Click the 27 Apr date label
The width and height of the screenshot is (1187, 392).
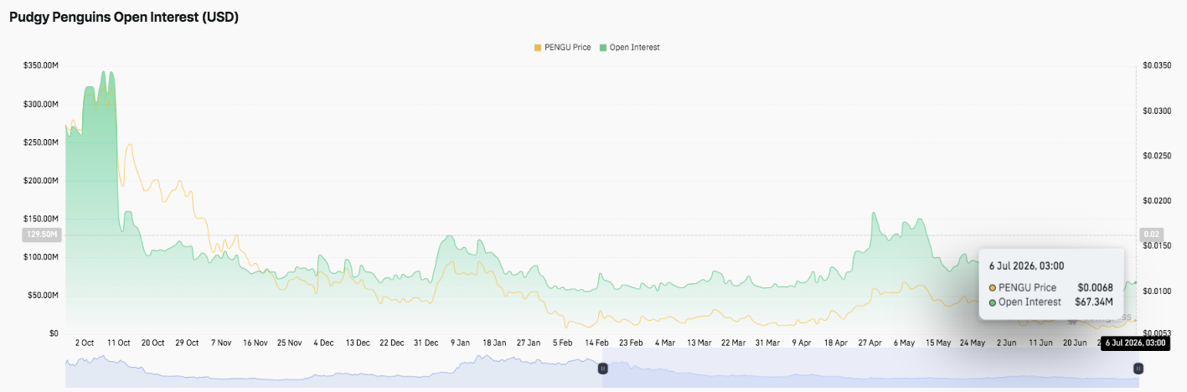coord(870,343)
